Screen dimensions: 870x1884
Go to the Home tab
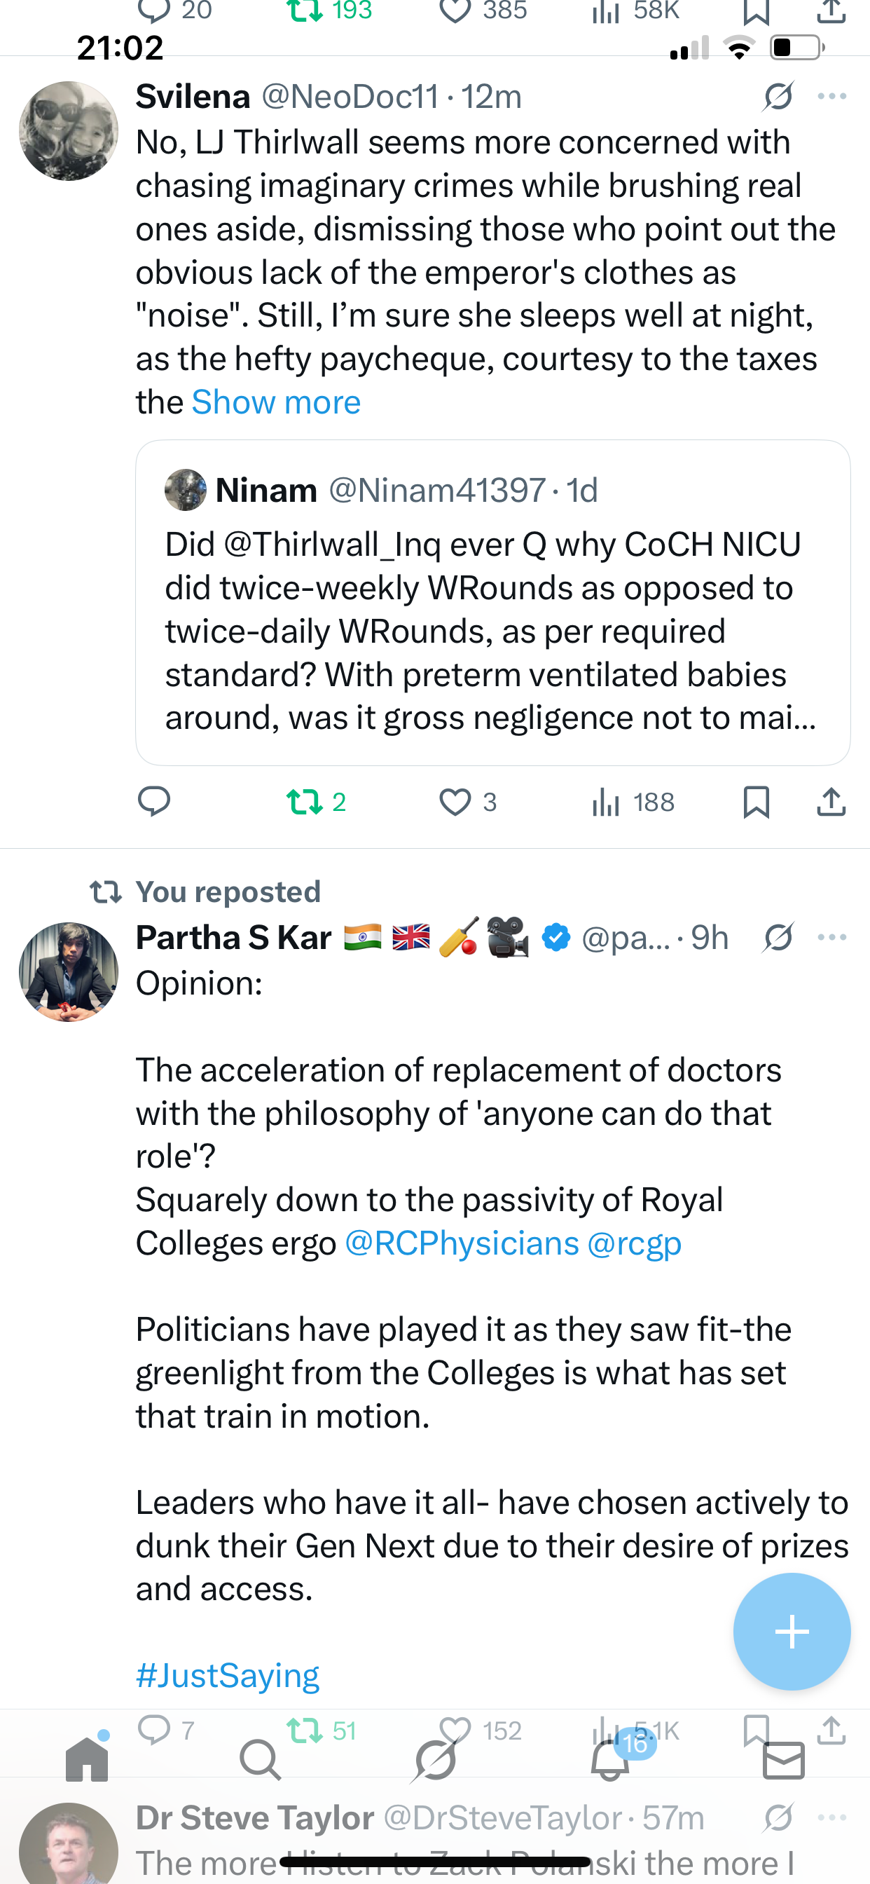(x=87, y=1760)
